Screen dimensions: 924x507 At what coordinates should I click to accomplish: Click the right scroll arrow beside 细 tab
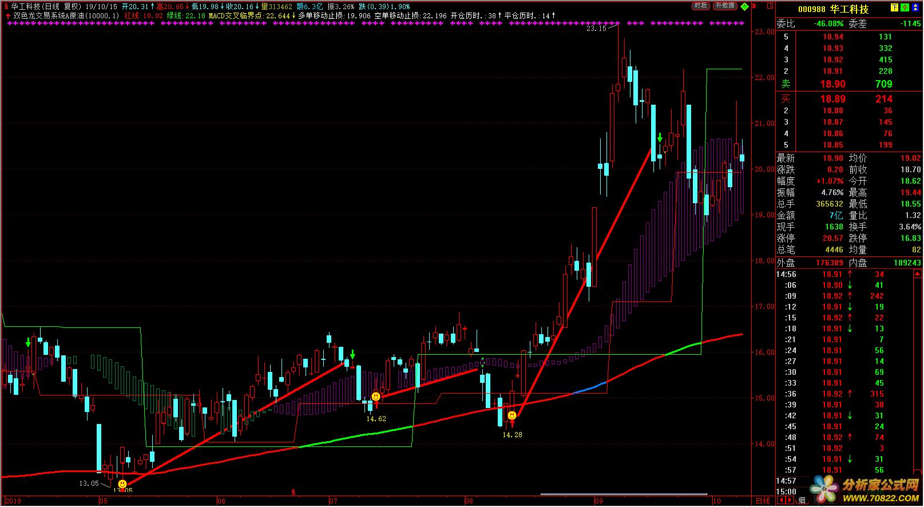coord(790,501)
